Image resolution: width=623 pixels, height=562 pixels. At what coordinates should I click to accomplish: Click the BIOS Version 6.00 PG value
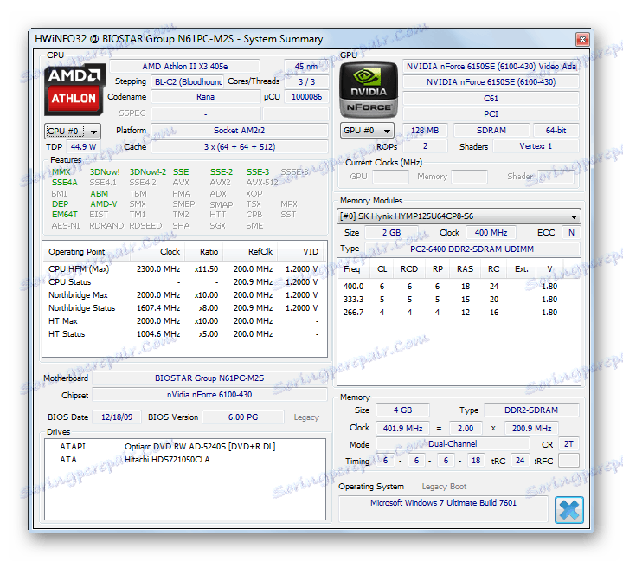click(243, 417)
